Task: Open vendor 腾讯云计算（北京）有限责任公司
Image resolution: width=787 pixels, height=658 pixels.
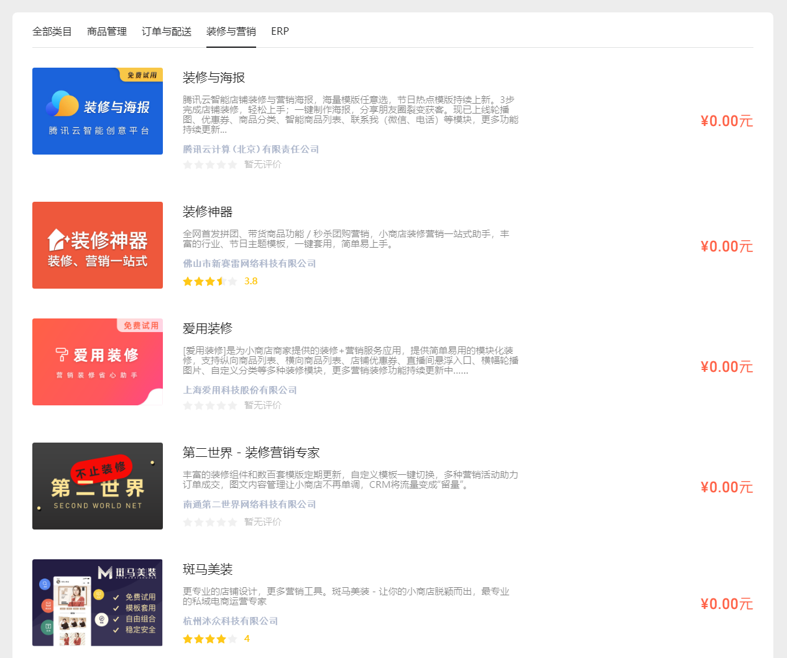Action: tap(251, 150)
